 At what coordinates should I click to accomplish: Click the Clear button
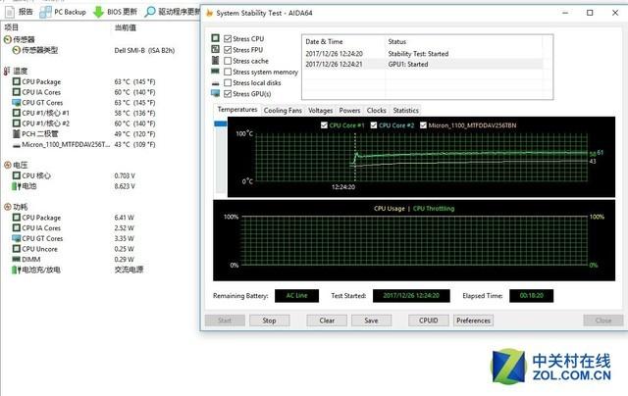coord(327,321)
